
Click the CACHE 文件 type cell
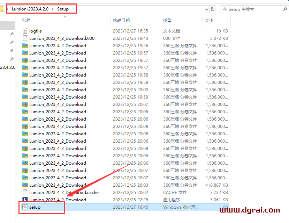[x=175, y=192]
